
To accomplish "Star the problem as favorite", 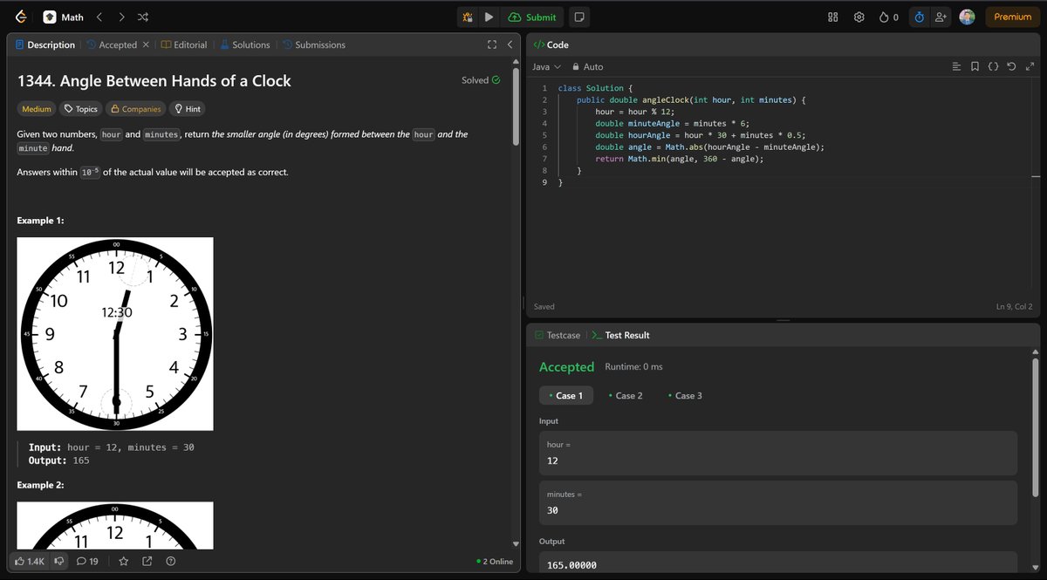I will point(123,561).
